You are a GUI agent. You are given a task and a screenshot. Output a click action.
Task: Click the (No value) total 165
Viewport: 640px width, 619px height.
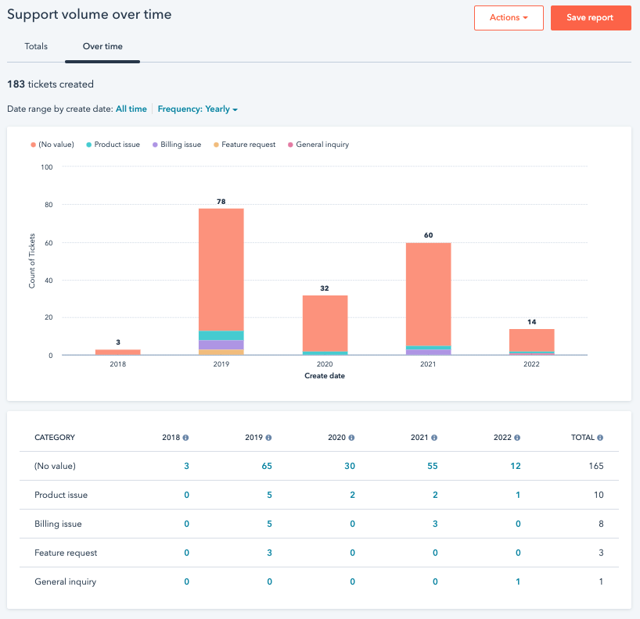click(x=596, y=466)
